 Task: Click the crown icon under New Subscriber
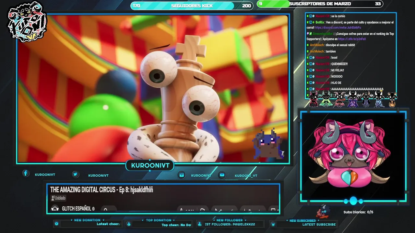pyautogui.click(x=273, y=224)
